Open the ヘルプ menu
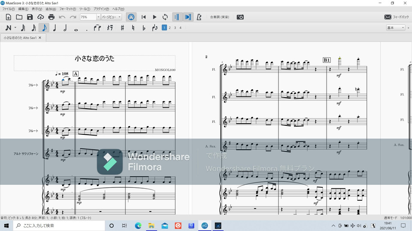Viewport: 412px width, 231px height. pos(118,9)
